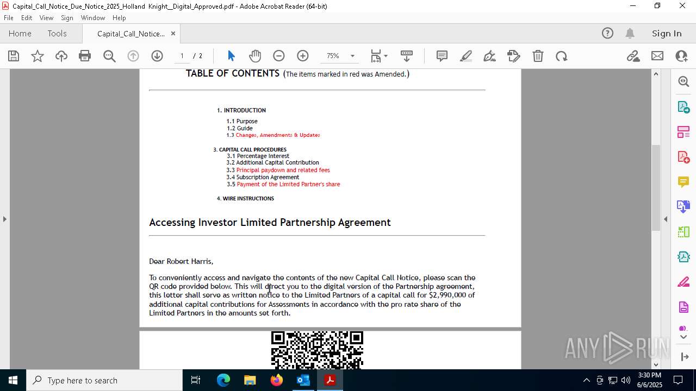696x391 pixels.
Task: Click the taskbar search box
Action: coord(104,380)
